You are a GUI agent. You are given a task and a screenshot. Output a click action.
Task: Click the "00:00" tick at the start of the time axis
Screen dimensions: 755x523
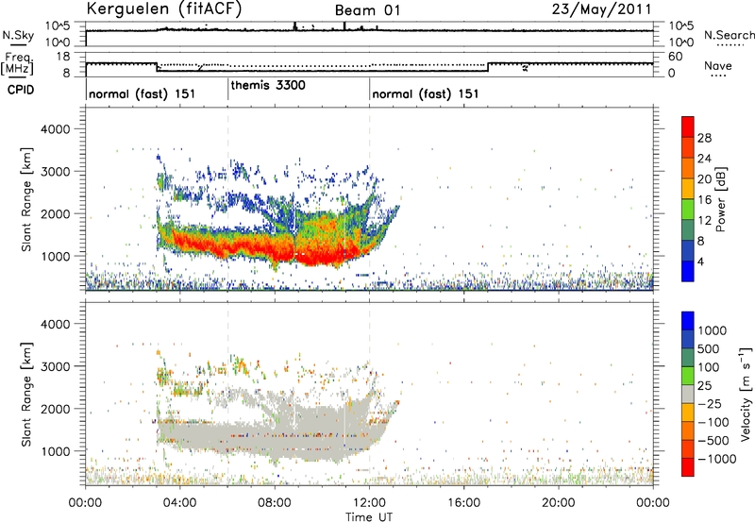[x=85, y=503]
